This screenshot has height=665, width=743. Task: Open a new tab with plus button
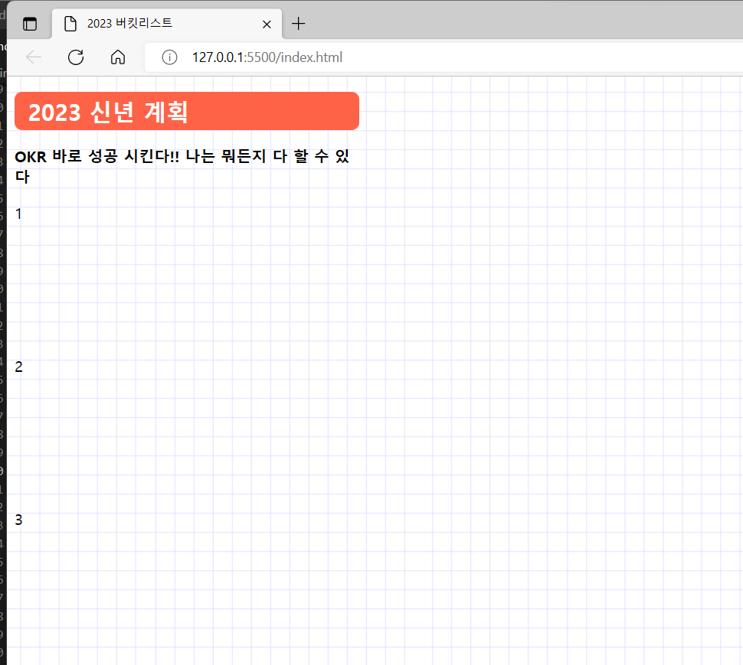point(299,23)
